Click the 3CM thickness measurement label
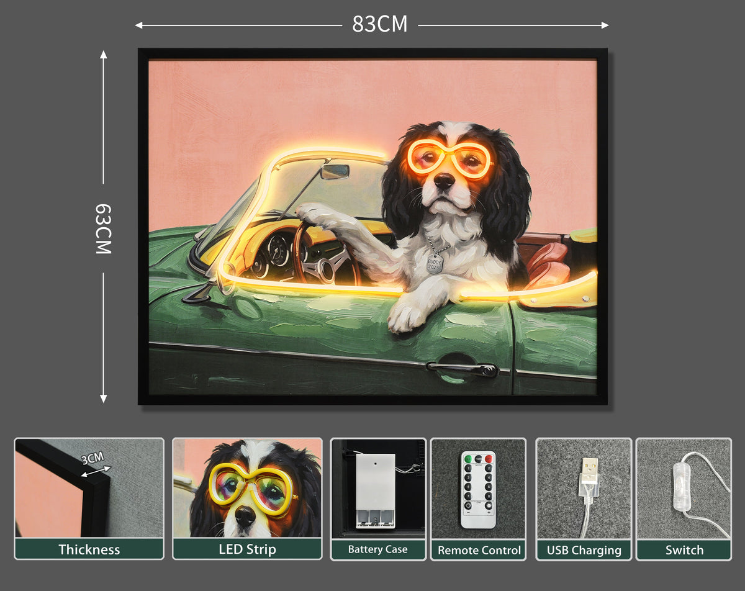 93,459
